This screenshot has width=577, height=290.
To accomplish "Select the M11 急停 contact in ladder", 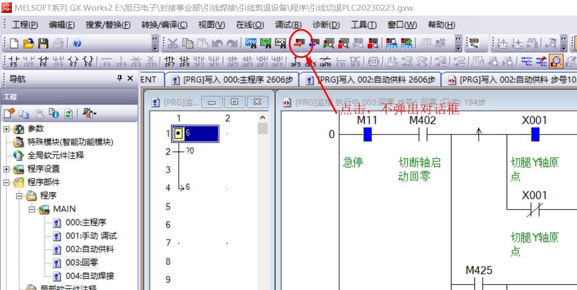I will click(x=367, y=135).
